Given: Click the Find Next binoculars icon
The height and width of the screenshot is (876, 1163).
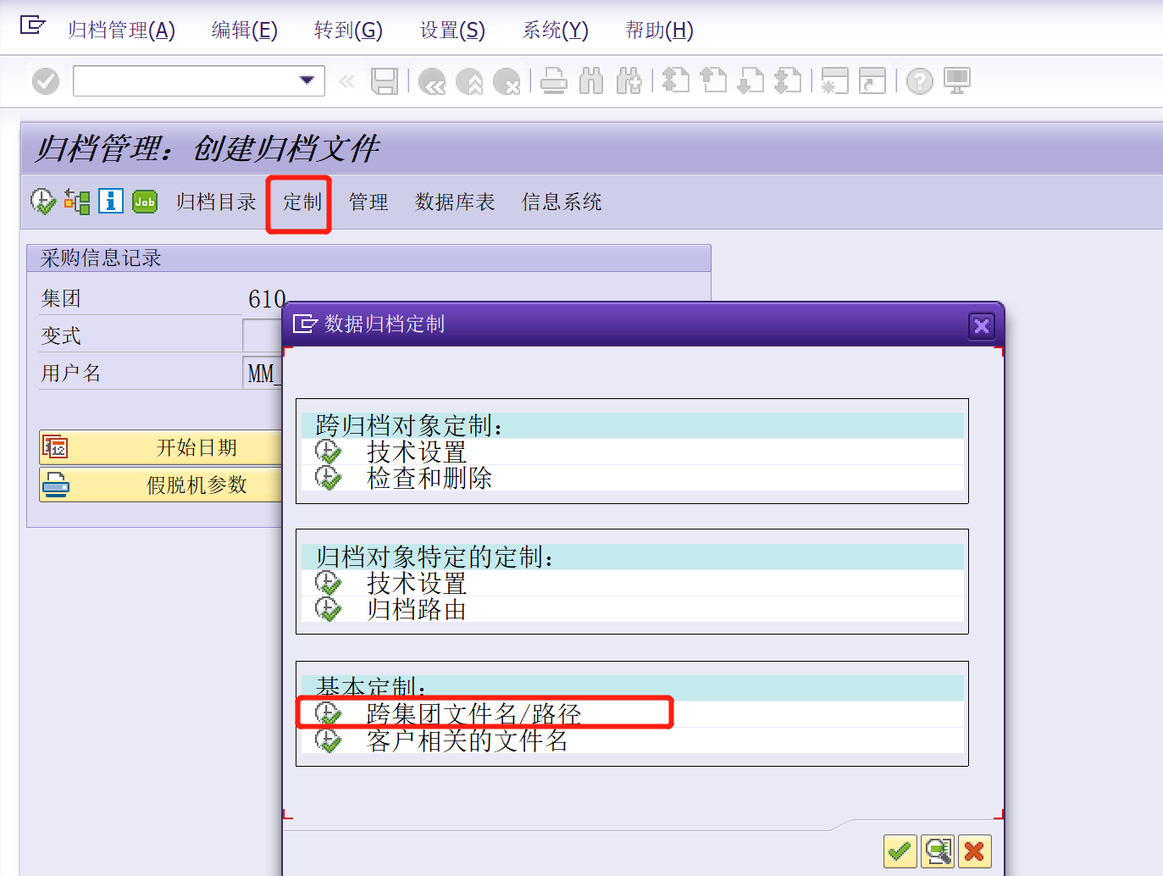Looking at the screenshot, I should coord(629,81).
